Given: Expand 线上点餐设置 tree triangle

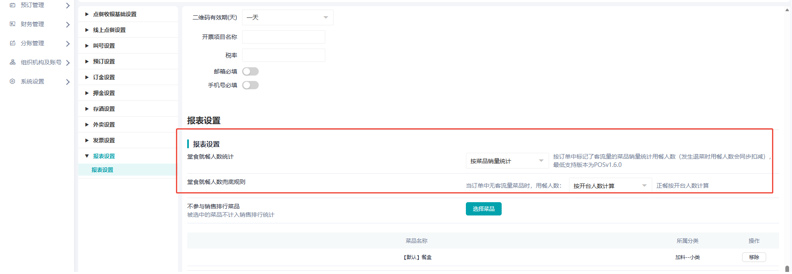Looking at the screenshot, I should (87, 30).
